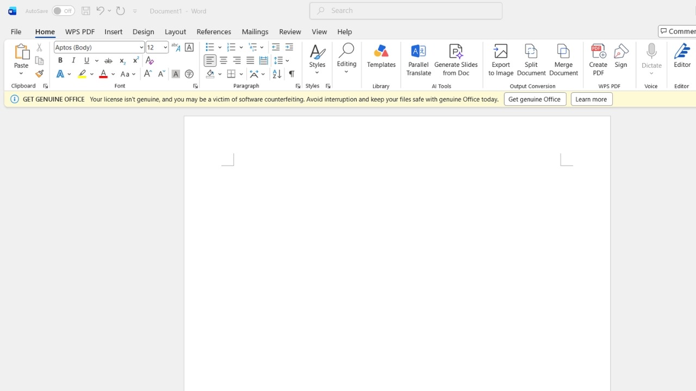
Task: Open the File menu
Action: point(16,31)
